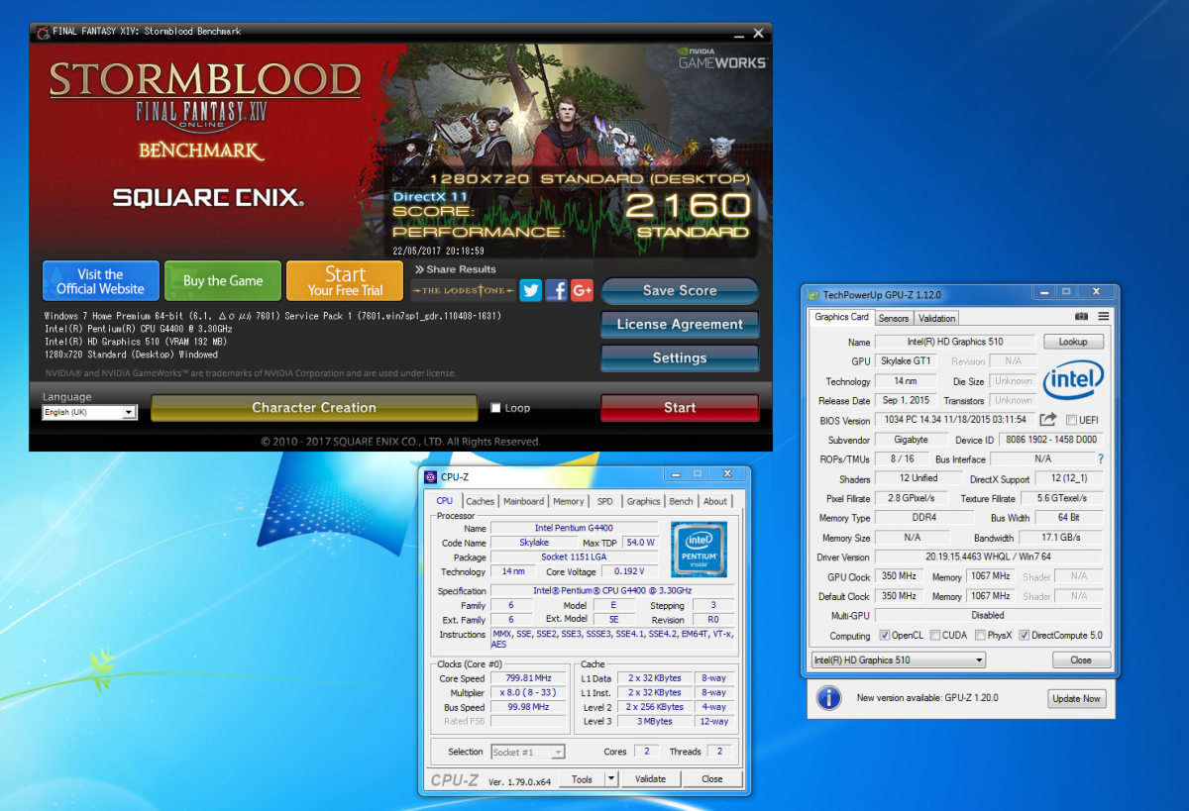Open Language dropdown English (UK)

coord(89,412)
